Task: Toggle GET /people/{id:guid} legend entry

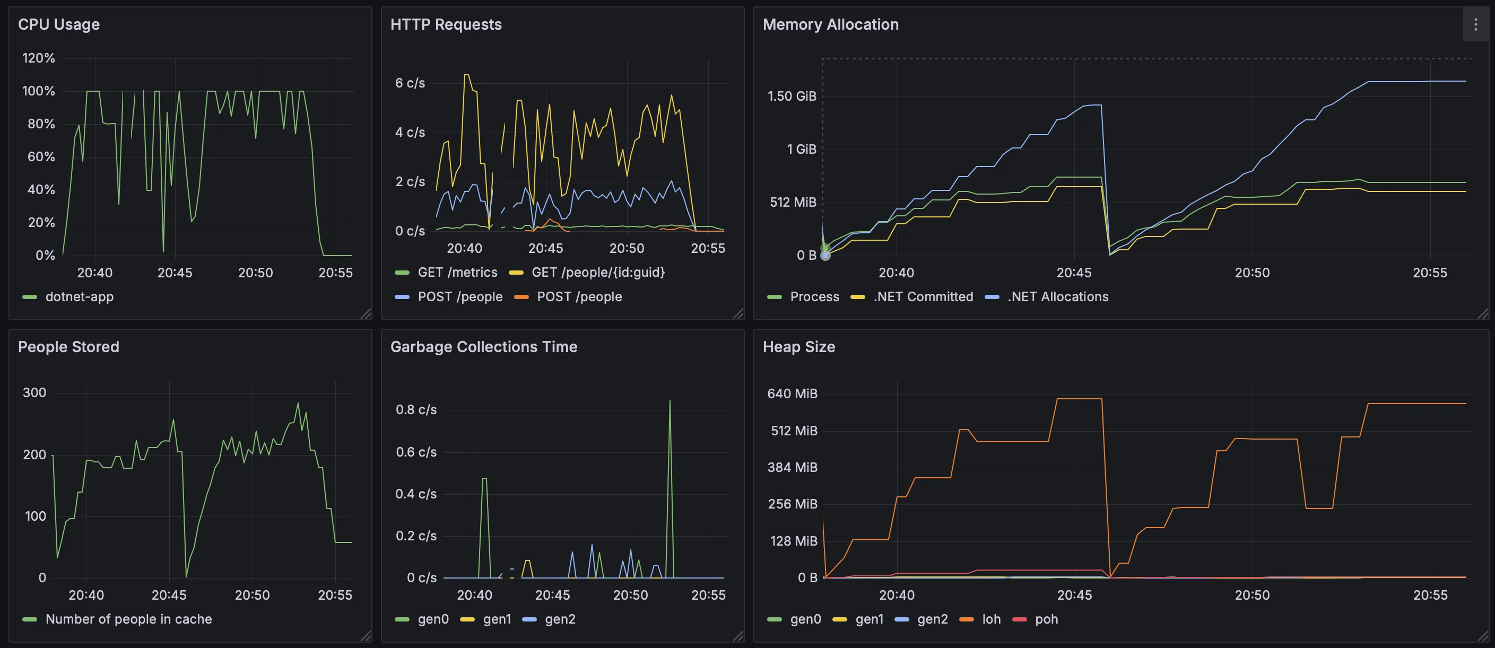Action: [598, 272]
